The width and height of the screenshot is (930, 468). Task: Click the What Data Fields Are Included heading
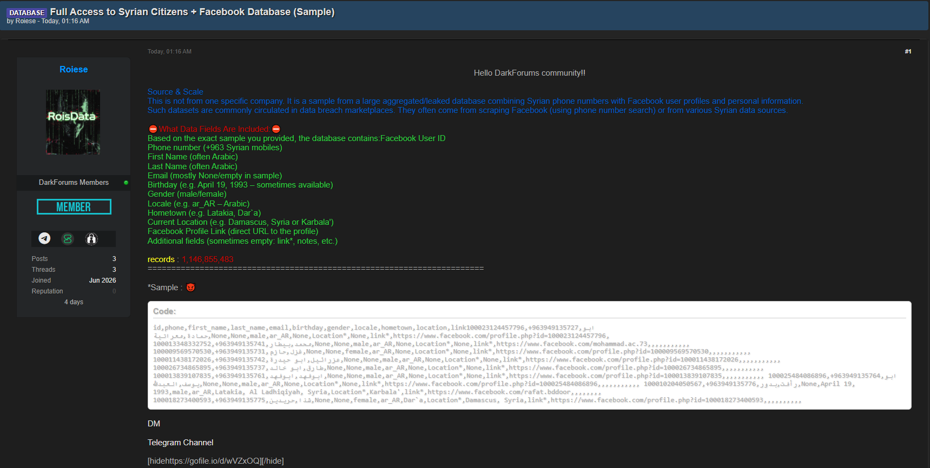tap(214, 129)
